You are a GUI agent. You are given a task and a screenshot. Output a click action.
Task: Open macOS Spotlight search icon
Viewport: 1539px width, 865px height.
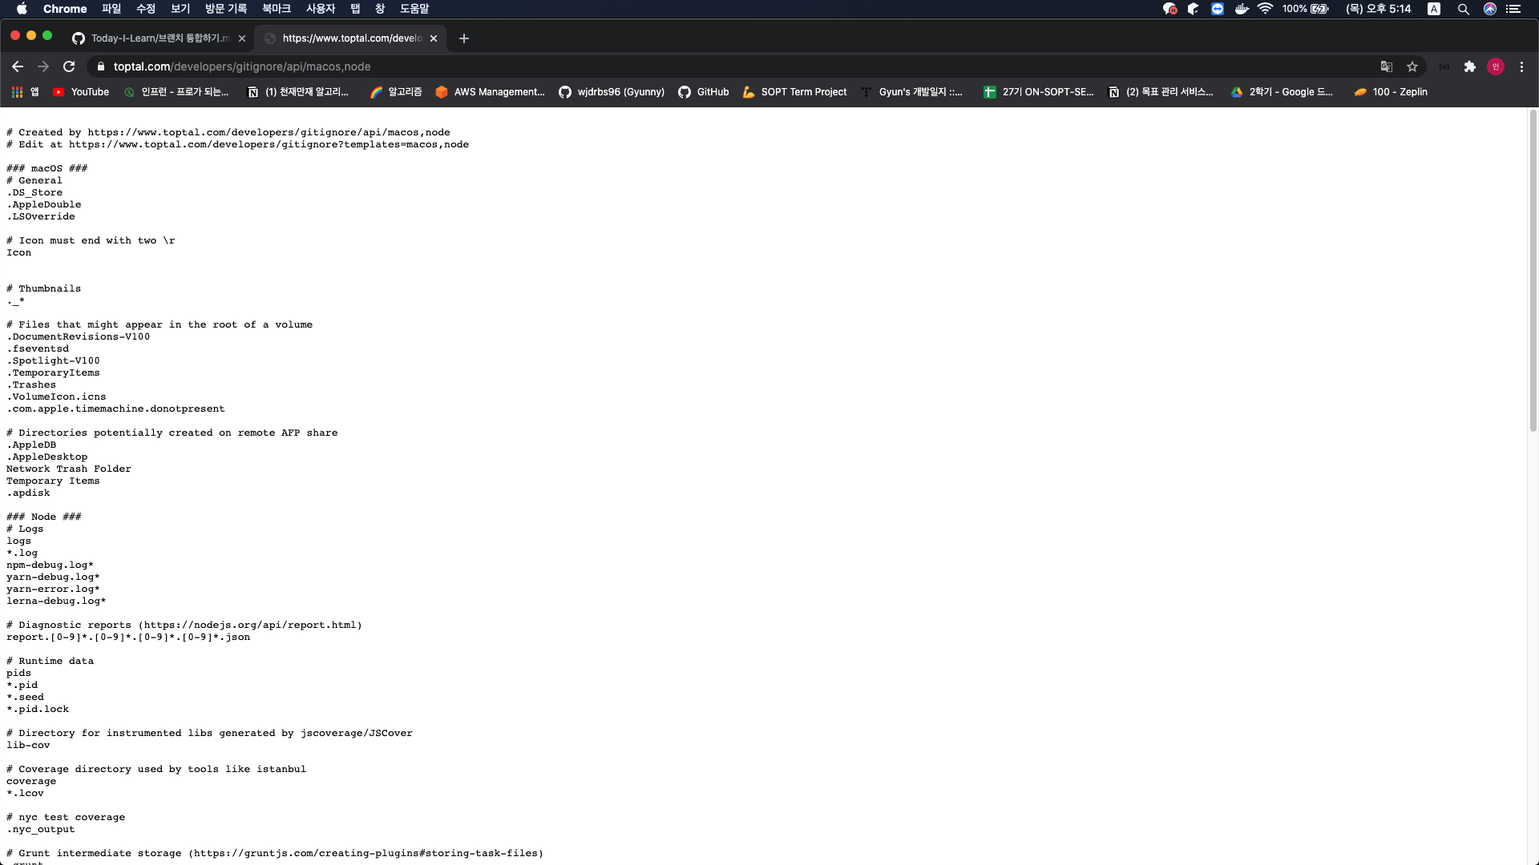1463,9
